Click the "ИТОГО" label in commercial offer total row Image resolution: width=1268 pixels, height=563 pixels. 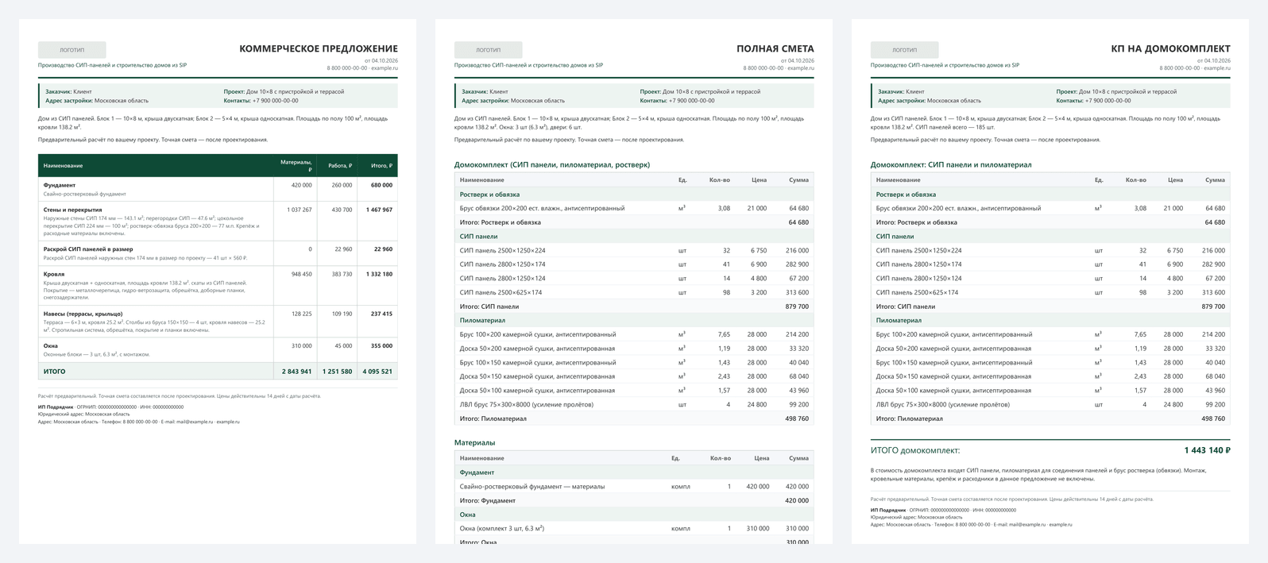click(x=55, y=372)
